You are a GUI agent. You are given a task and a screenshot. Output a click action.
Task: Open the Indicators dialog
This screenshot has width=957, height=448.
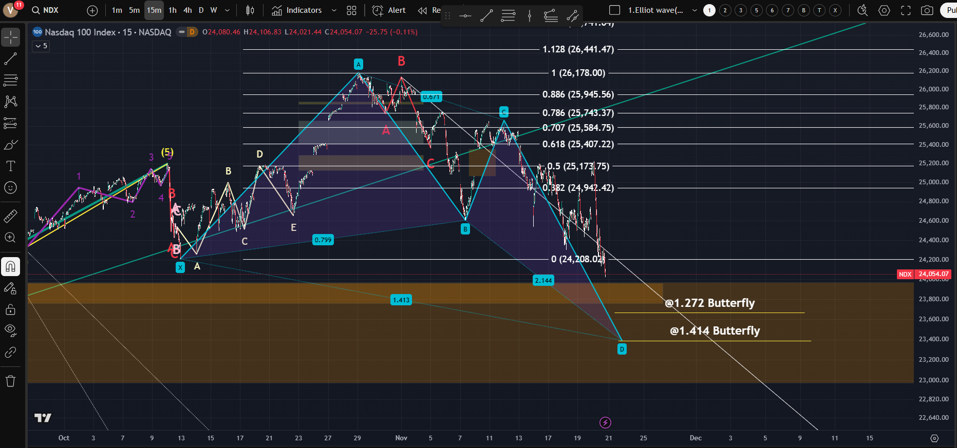[x=297, y=10]
